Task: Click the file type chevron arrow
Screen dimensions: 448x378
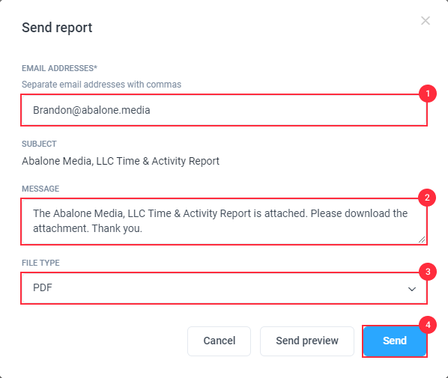Action: (x=412, y=289)
